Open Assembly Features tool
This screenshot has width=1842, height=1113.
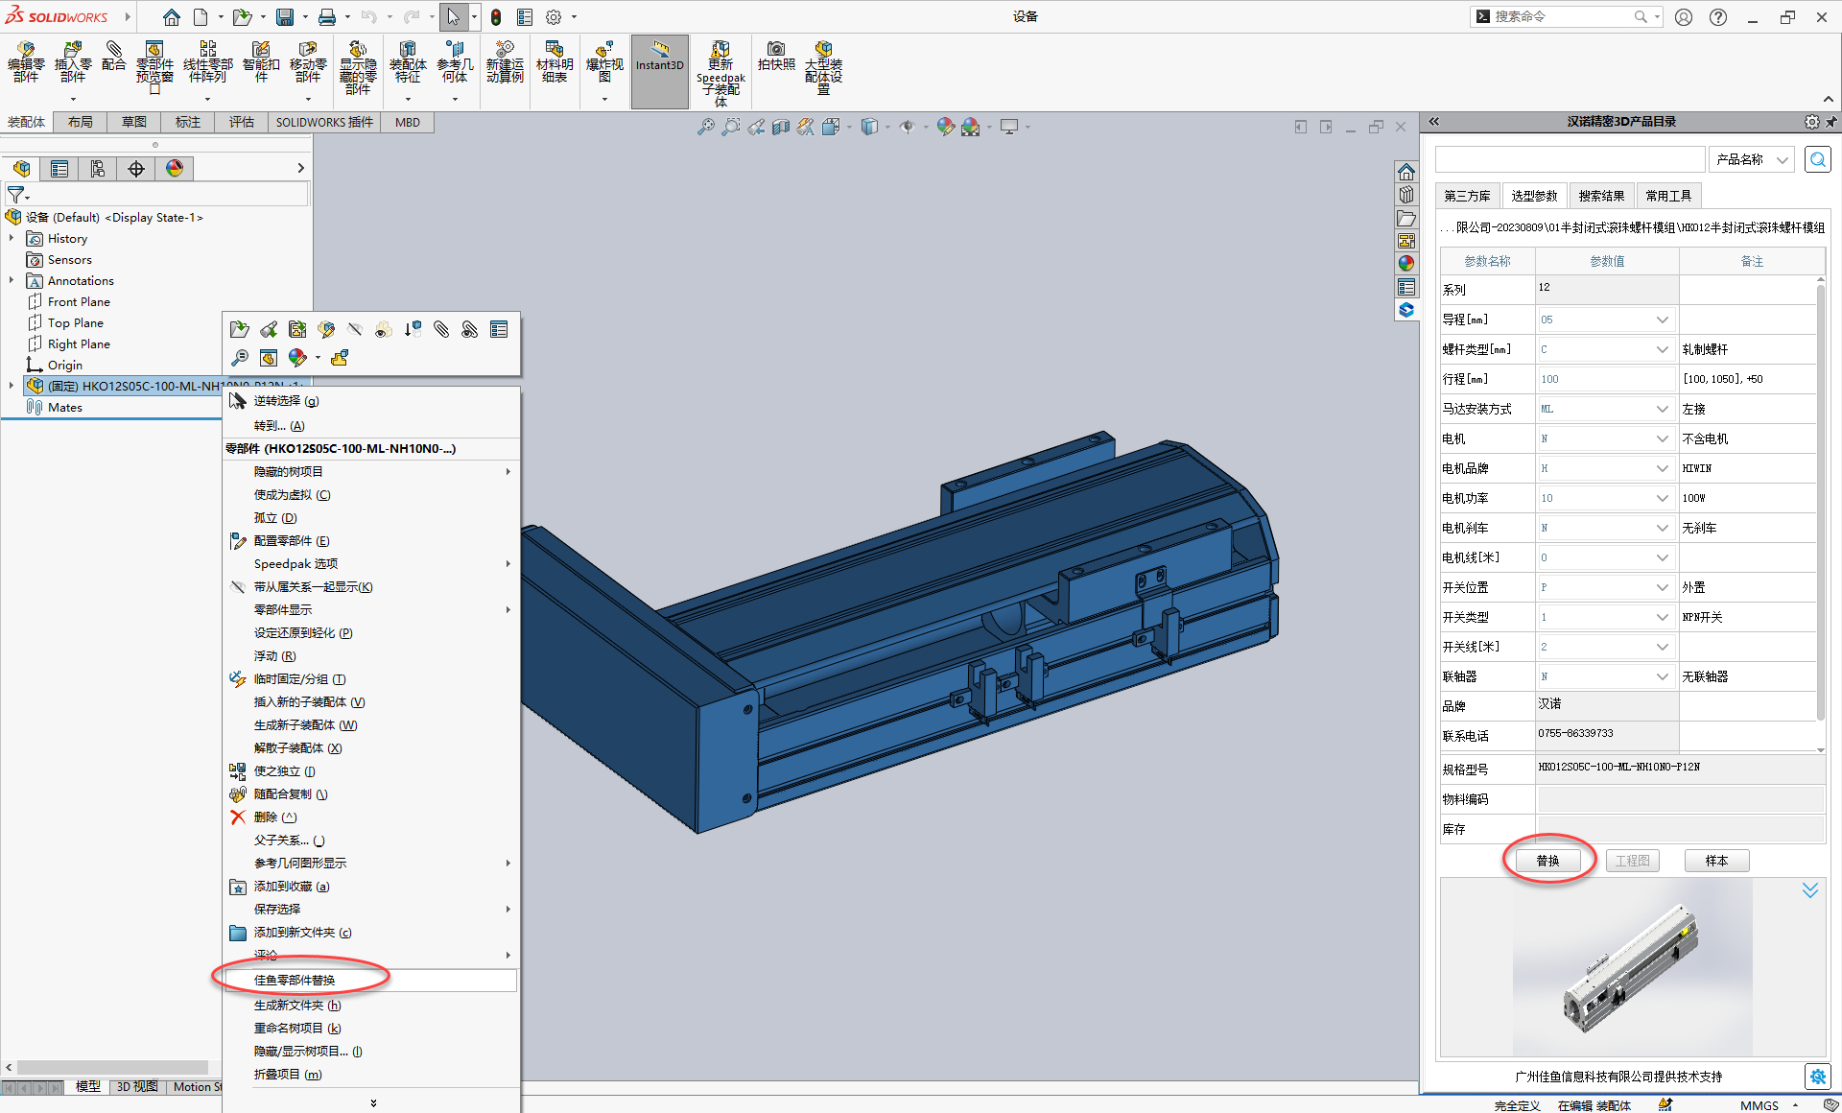tap(408, 62)
